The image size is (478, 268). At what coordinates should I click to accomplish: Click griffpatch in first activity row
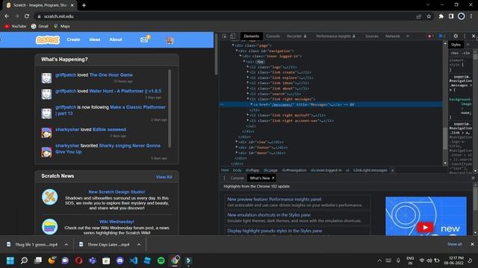click(x=66, y=74)
